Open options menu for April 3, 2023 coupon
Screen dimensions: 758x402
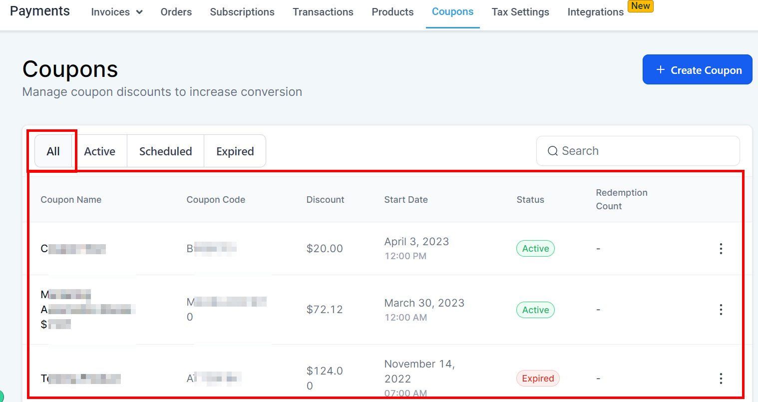pos(721,249)
